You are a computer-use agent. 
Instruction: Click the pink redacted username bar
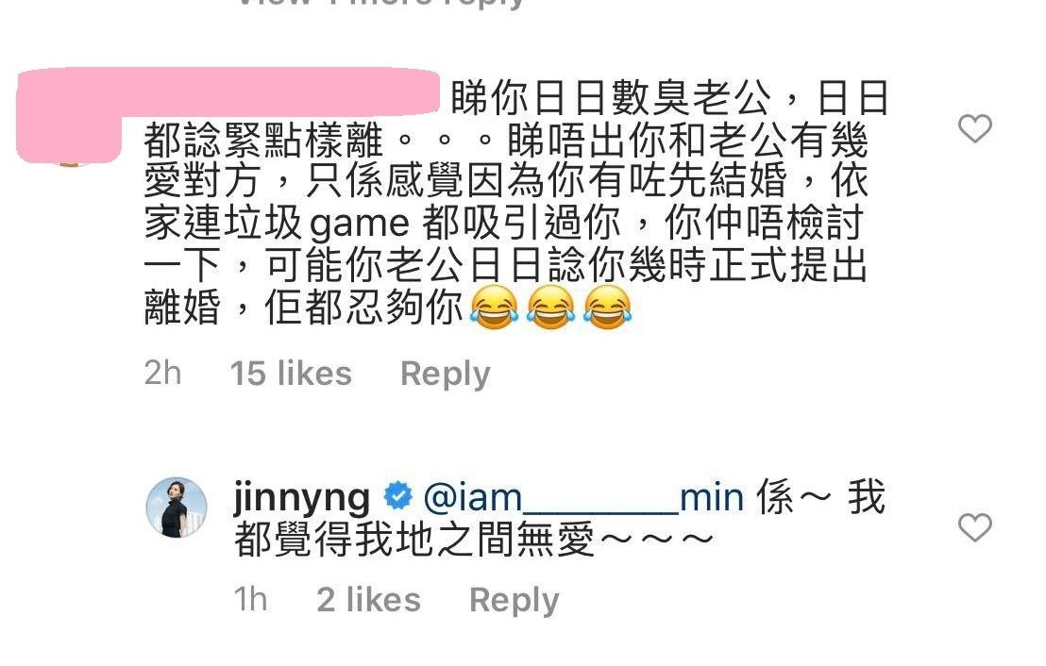(x=228, y=92)
